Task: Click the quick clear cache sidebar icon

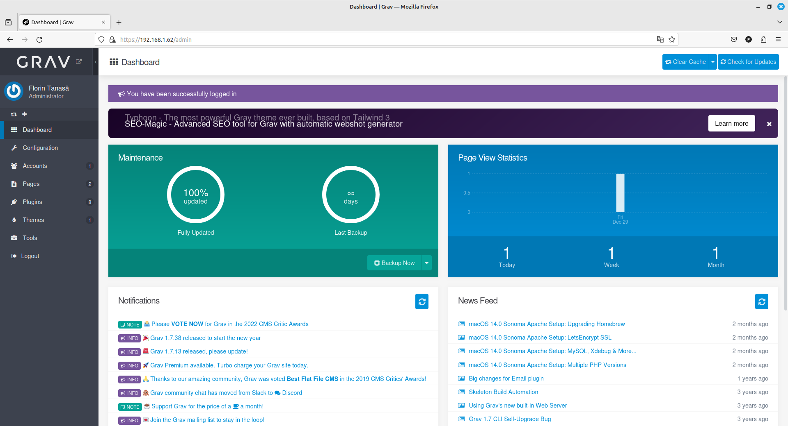Action: (x=14, y=114)
